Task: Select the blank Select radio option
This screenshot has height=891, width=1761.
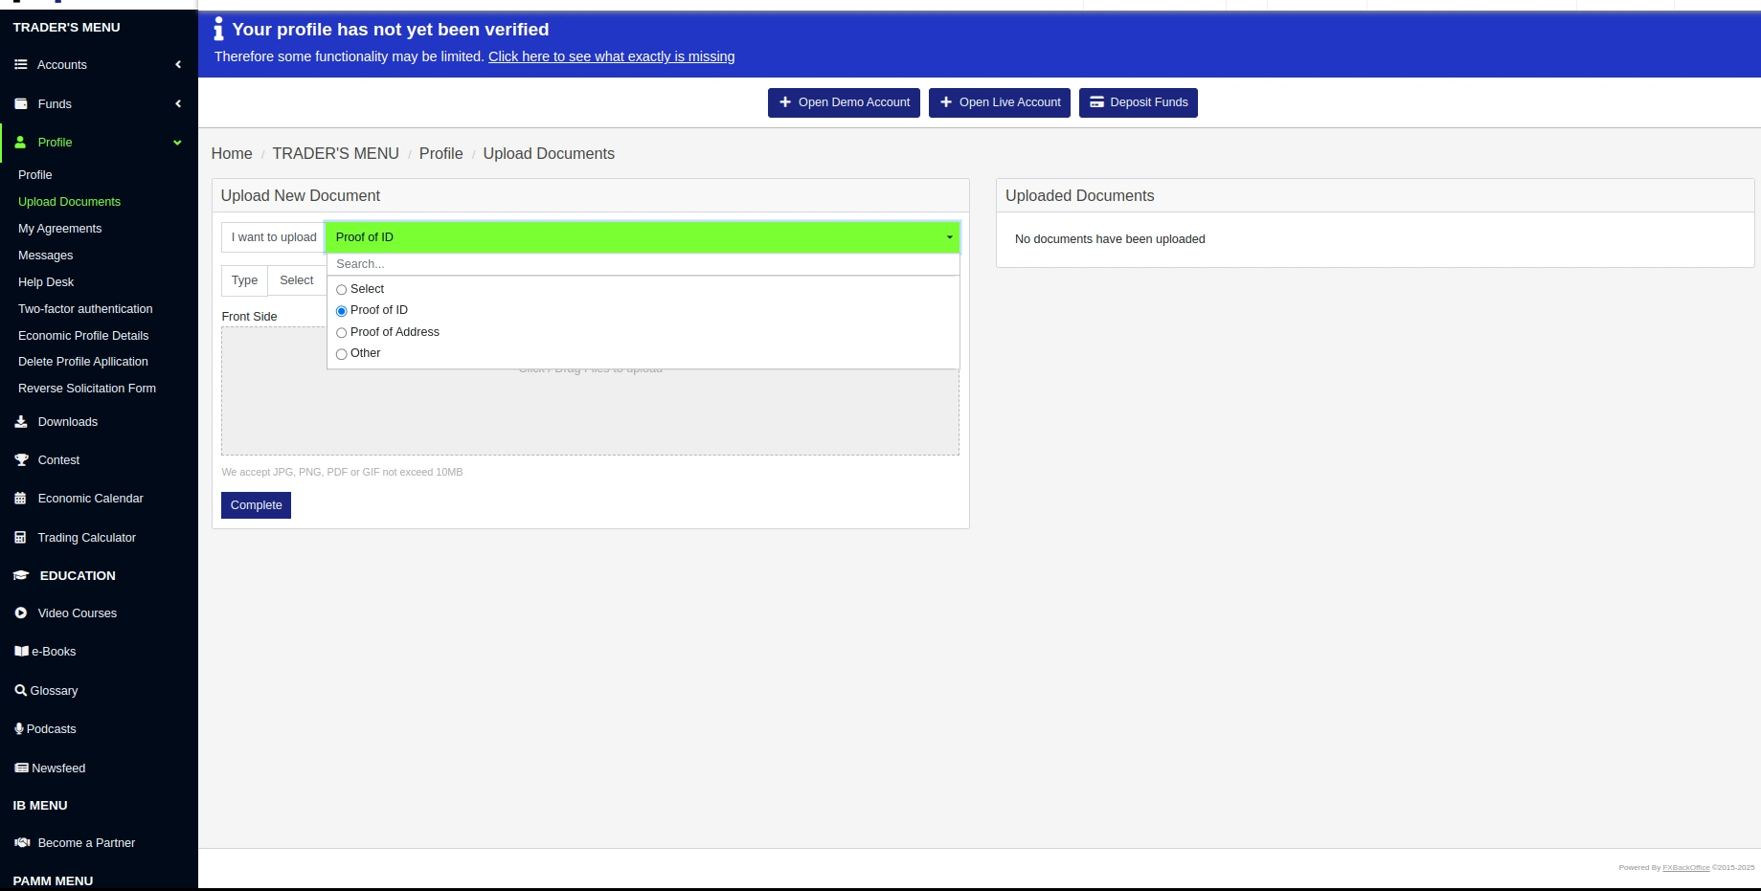Action: pos(341,289)
